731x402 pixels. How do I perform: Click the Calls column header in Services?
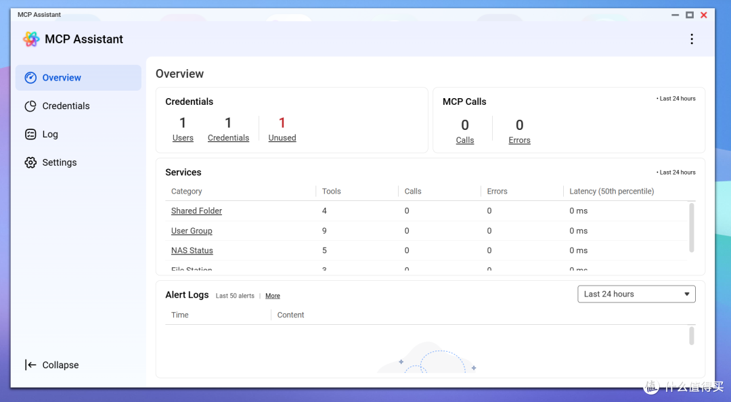coord(413,192)
